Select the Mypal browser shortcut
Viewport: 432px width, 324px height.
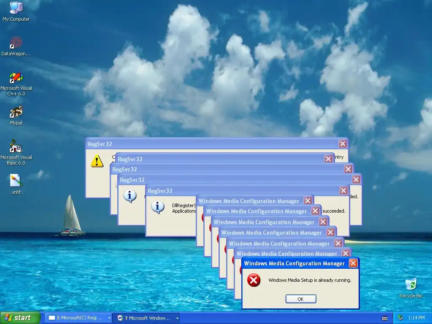[16, 116]
